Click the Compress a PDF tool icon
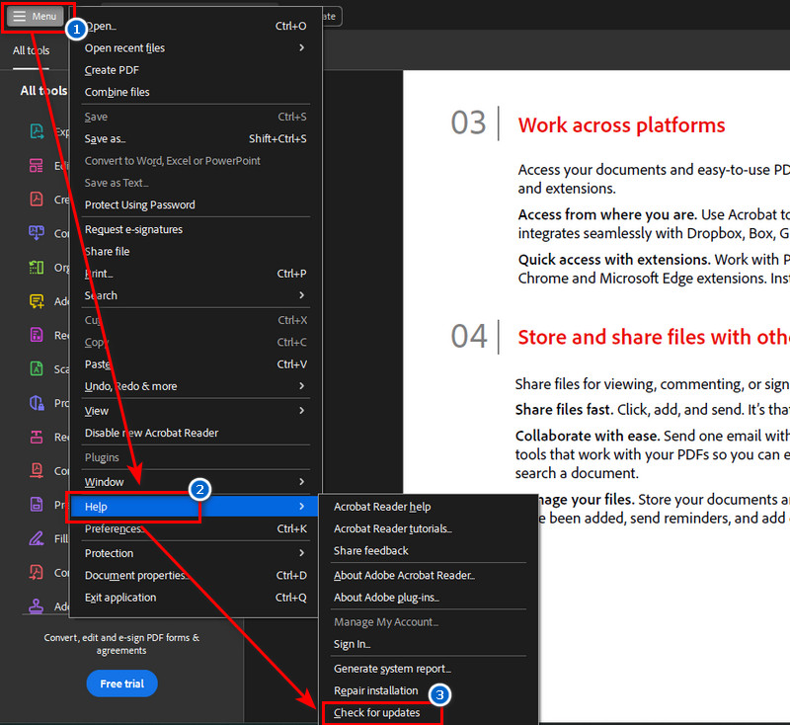This screenshot has height=725, width=790. pos(37,470)
